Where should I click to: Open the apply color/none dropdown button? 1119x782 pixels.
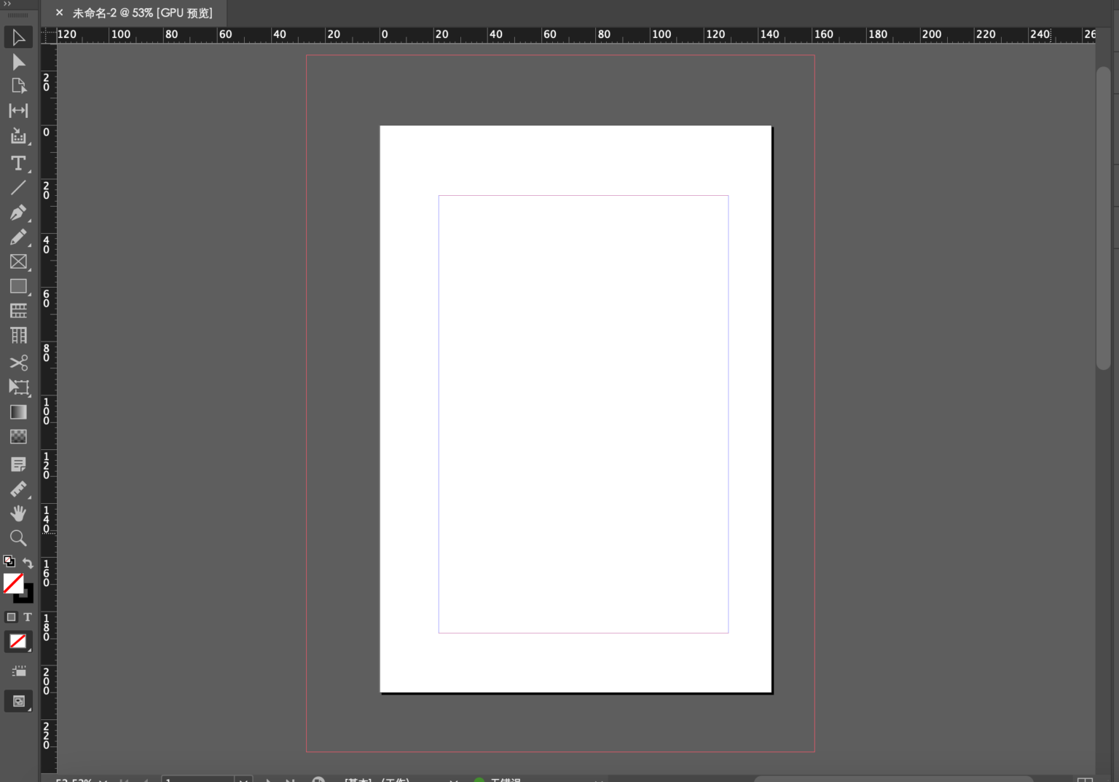18,641
